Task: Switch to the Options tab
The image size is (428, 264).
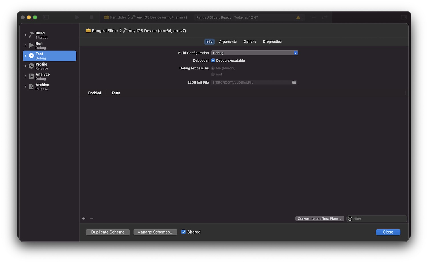Action: point(250,42)
